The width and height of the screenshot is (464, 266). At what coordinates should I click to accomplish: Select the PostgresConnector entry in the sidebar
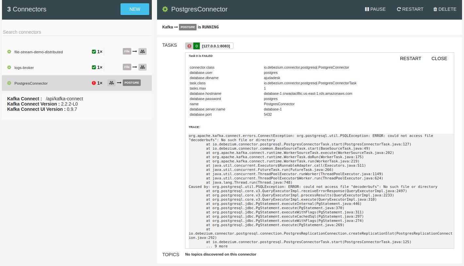tap(31, 83)
